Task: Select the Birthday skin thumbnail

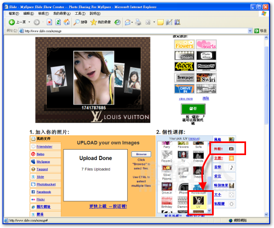Action: (167, 202)
